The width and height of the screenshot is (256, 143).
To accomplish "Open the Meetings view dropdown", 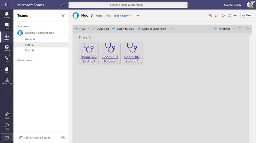I will 224,29.
